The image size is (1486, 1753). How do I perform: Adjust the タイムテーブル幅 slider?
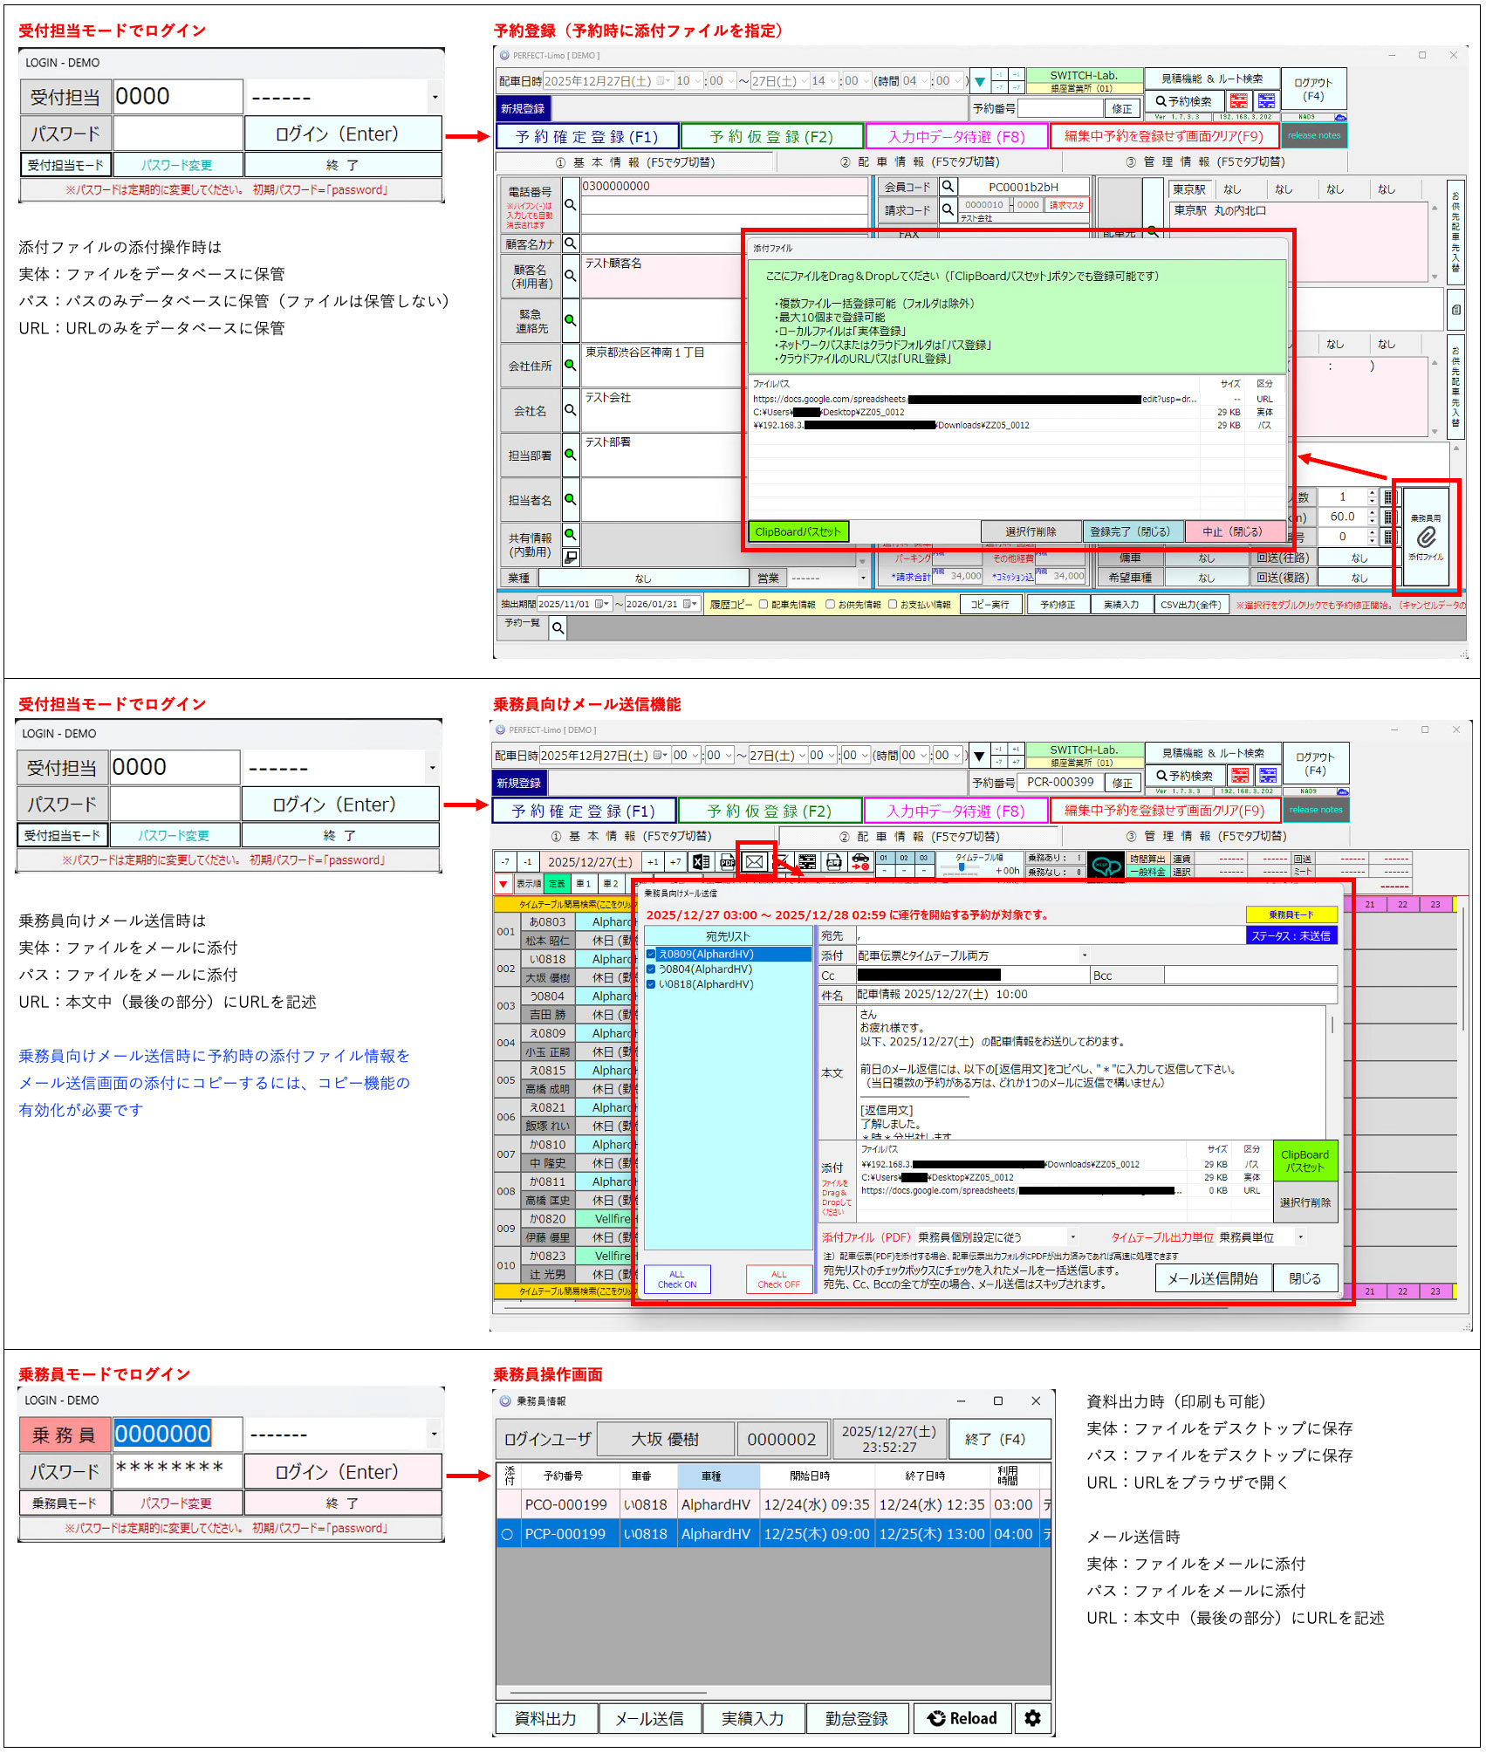point(962,868)
